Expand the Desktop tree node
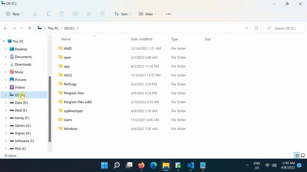Viewport: 307px width, 172px height. (x=6, y=49)
